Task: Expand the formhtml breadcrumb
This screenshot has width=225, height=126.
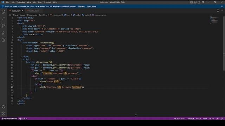Action: click(43, 15)
